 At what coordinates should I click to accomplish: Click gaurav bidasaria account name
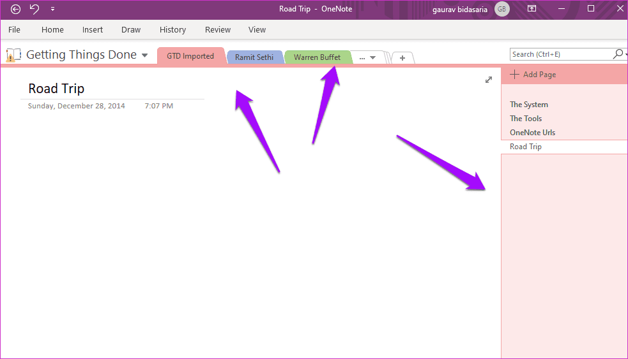tap(460, 9)
